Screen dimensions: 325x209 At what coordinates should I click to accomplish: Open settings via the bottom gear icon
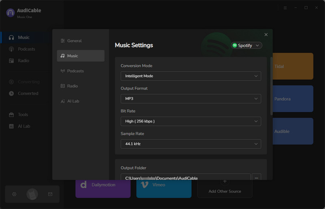[x=14, y=194]
